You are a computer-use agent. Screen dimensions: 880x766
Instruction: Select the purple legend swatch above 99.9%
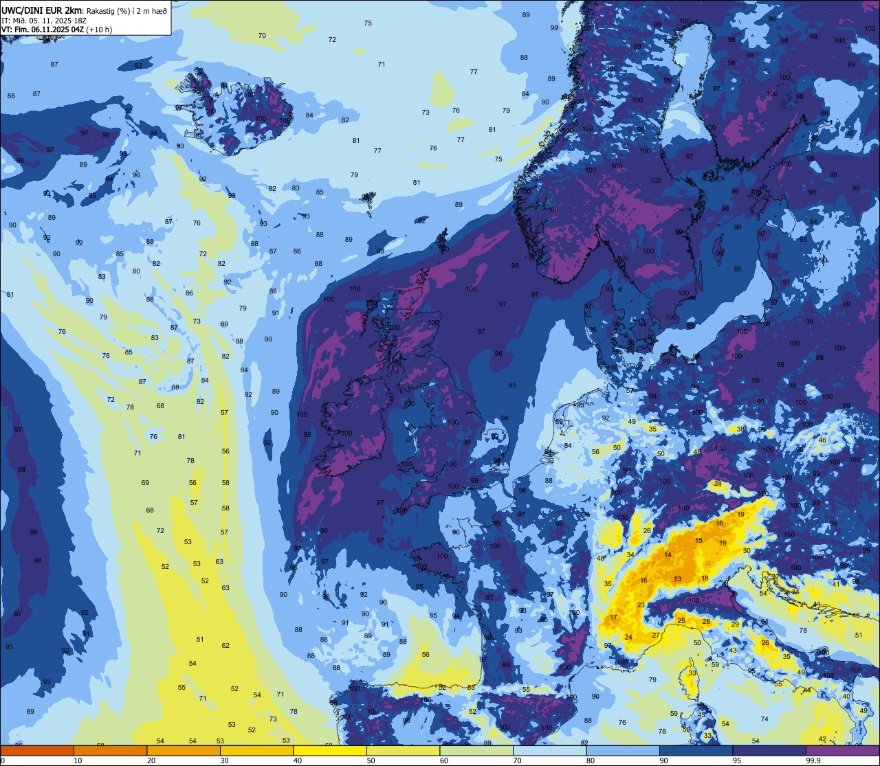point(842,751)
